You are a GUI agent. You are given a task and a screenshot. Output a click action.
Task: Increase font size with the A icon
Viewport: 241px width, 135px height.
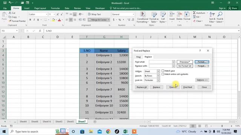click(58, 14)
